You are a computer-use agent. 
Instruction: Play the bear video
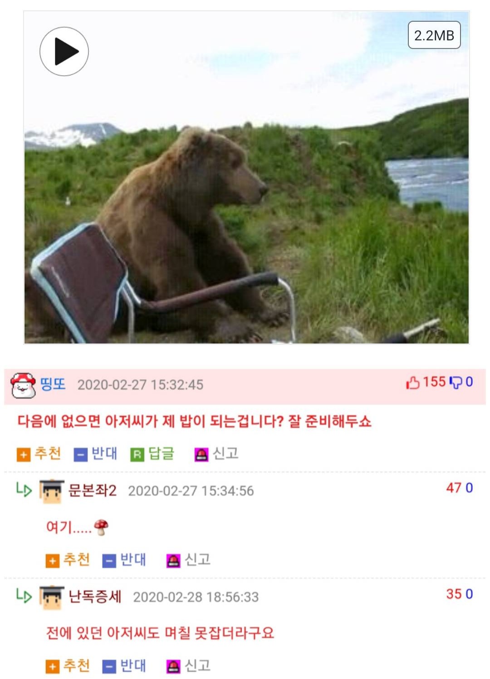(64, 51)
